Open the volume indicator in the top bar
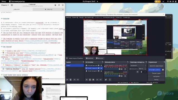The width and height of the screenshot is (178, 100). tap(170, 1)
